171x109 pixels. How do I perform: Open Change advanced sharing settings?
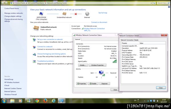(x=13, y=20)
